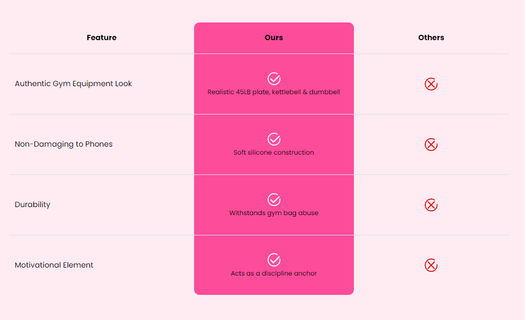Viewport: 526px width, 320px height.
Task: Click the red X icon in the Durability row
Action: pyautogui.click(x=431, y=205)
